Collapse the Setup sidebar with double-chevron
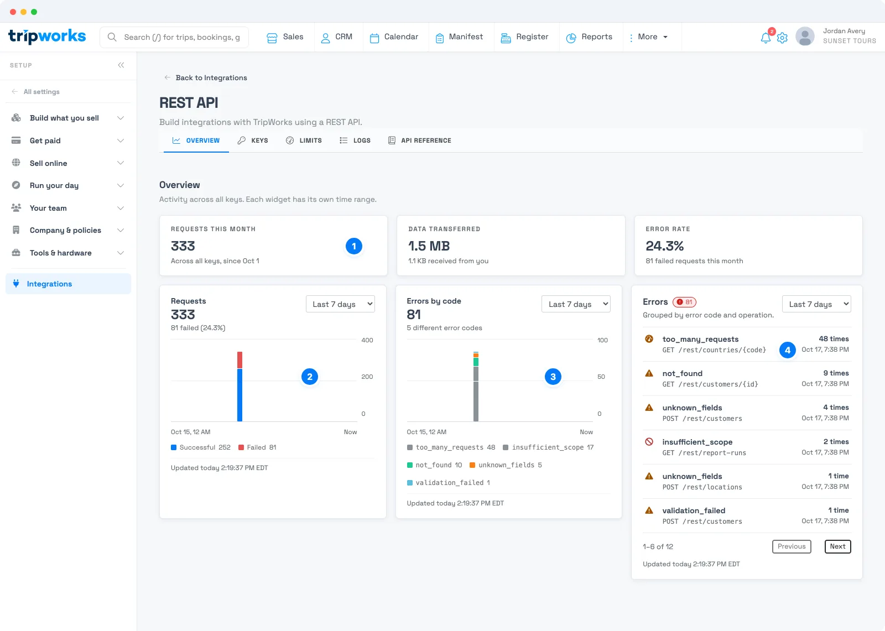 pos(121,65)
